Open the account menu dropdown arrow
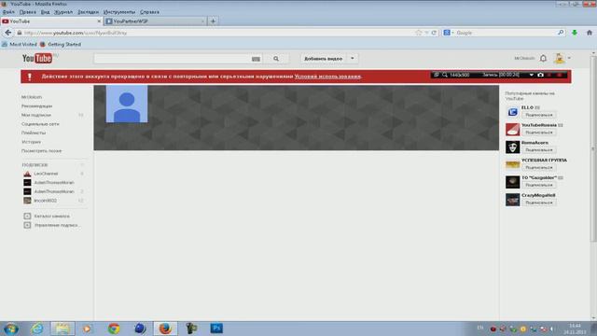The height and width of the screenshot is (336, 597). (569, 58)
